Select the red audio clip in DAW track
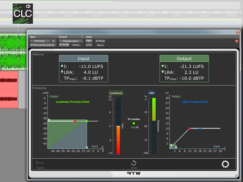 point(9,89)
